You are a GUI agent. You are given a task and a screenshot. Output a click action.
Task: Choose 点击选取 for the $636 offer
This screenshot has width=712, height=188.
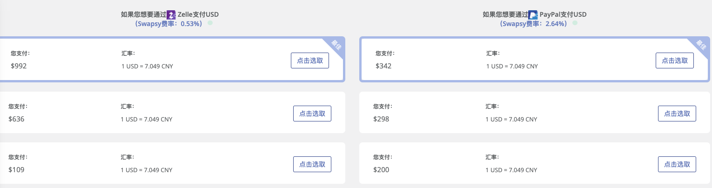point(312,114)
